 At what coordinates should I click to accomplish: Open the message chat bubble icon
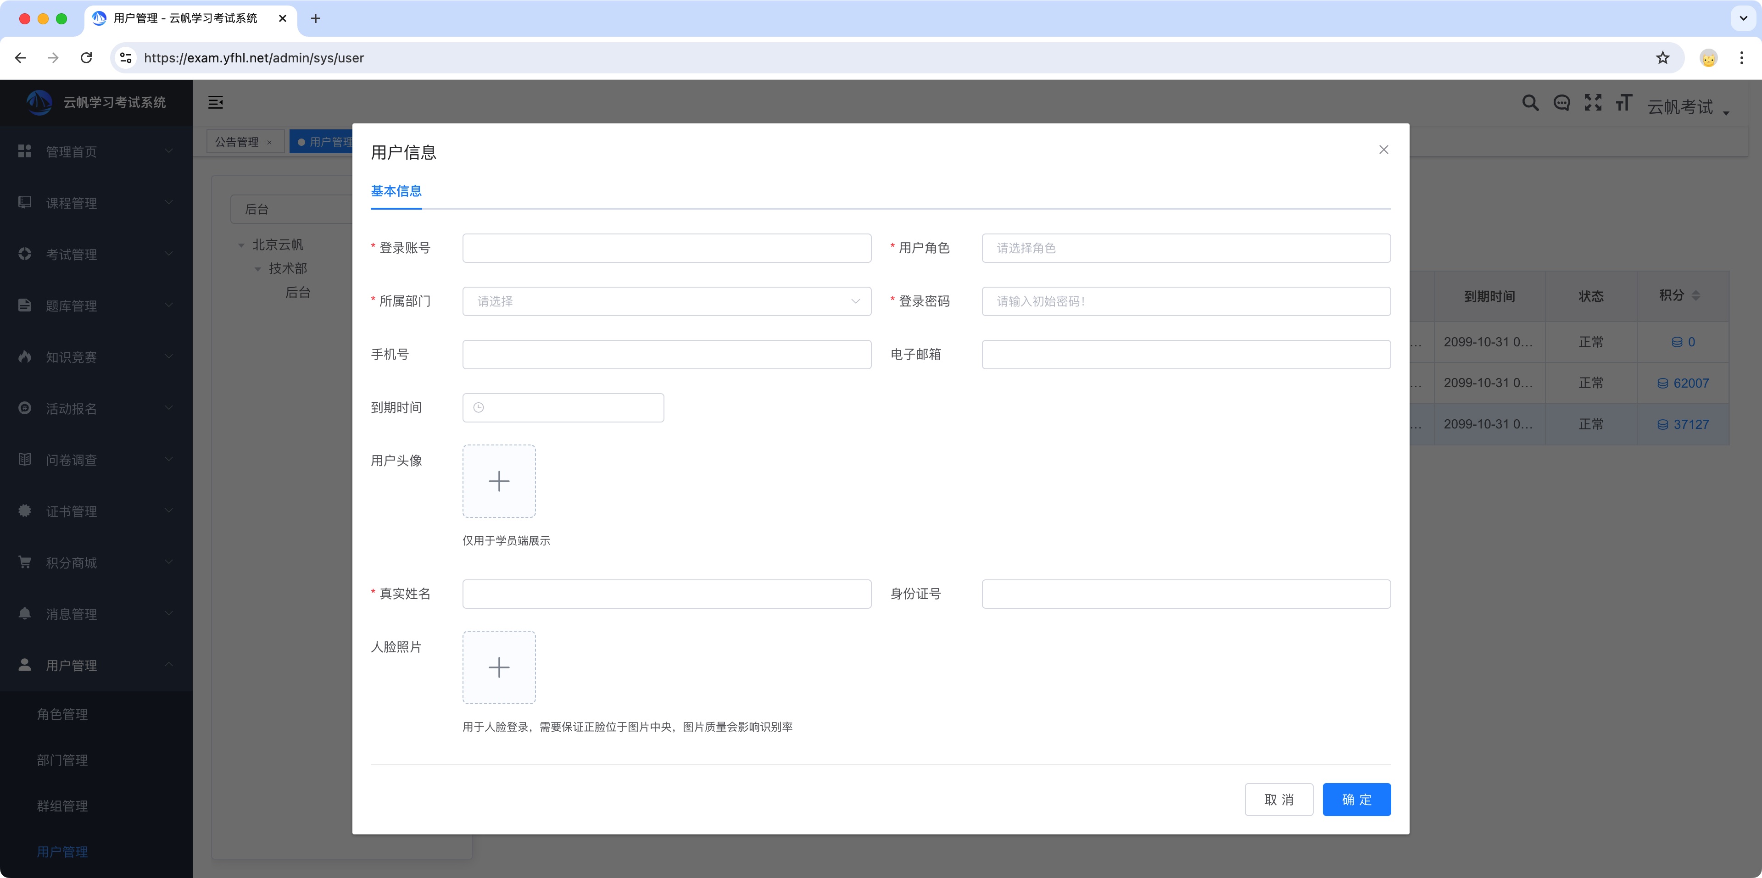(1561, 103)
